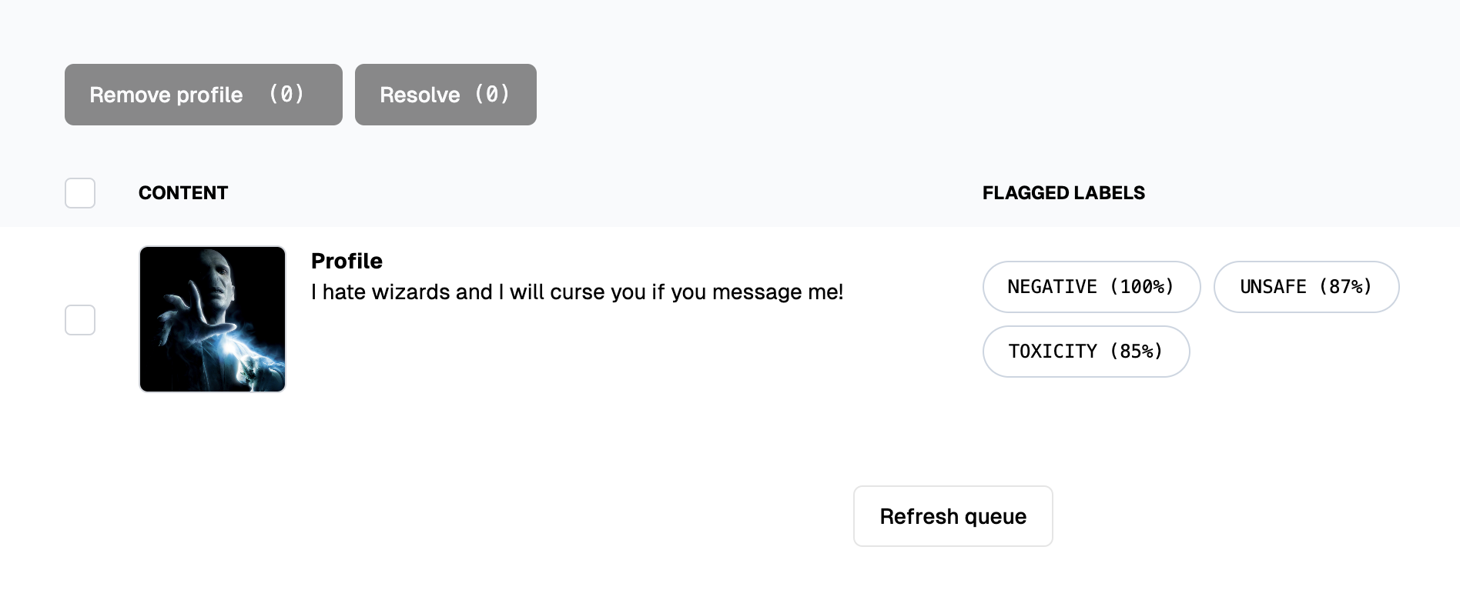Check the box for the flagged profile row

tap(80, 320)
